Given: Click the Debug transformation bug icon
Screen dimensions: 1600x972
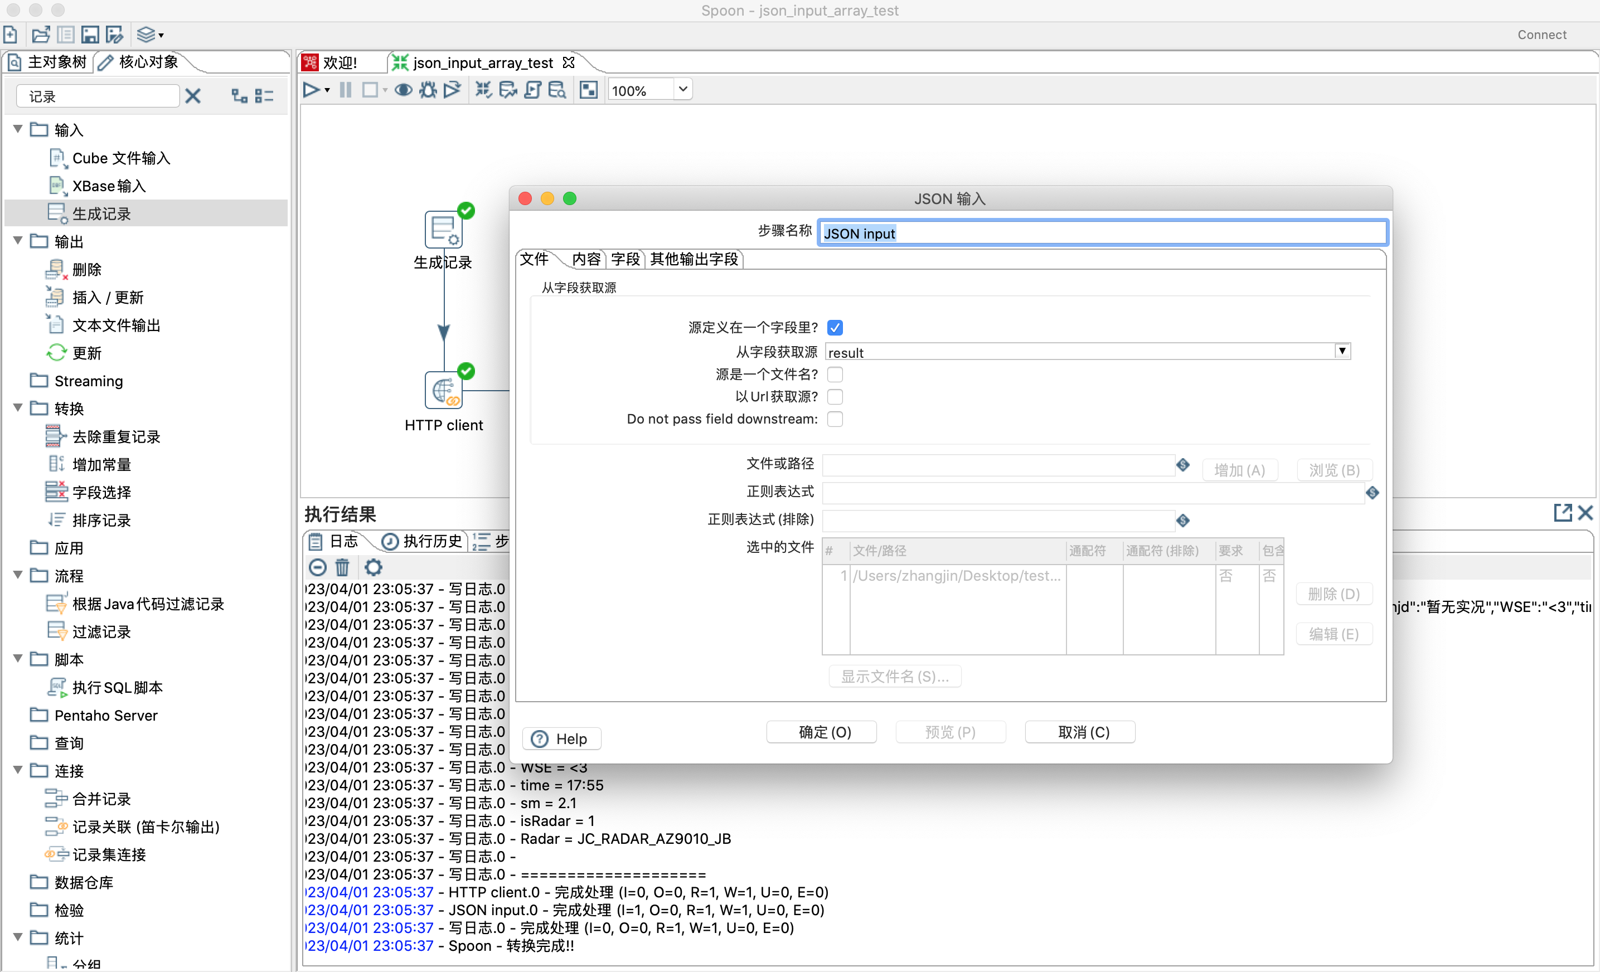Looking at the screenshot, I should (427, 90).
